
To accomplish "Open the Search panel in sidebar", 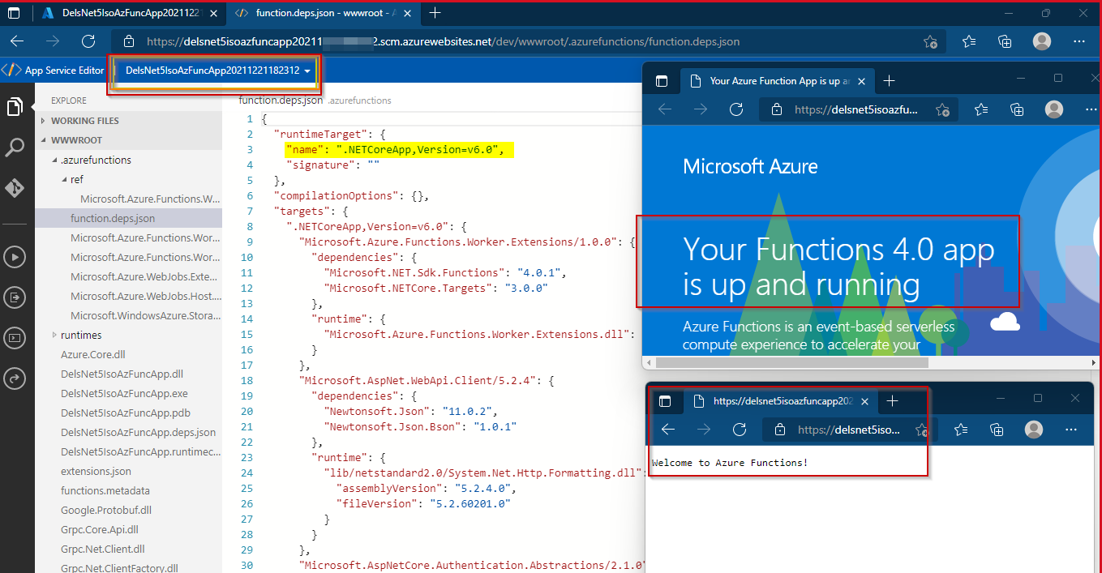I will click(x=15, y=148).
